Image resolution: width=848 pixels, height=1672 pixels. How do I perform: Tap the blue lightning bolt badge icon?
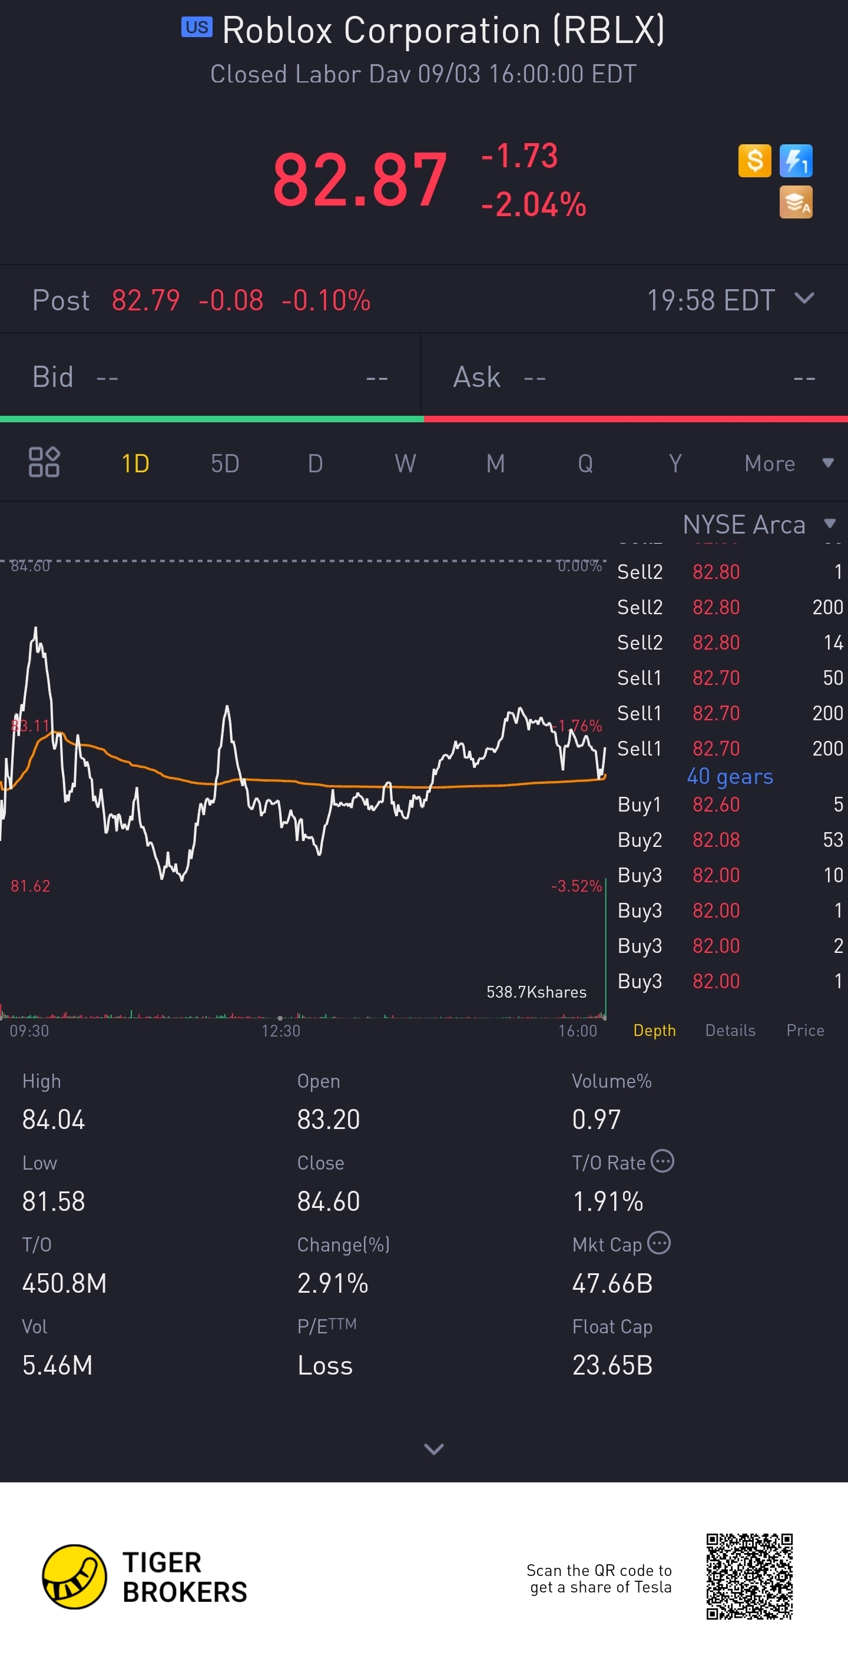(x=796, y=160)
